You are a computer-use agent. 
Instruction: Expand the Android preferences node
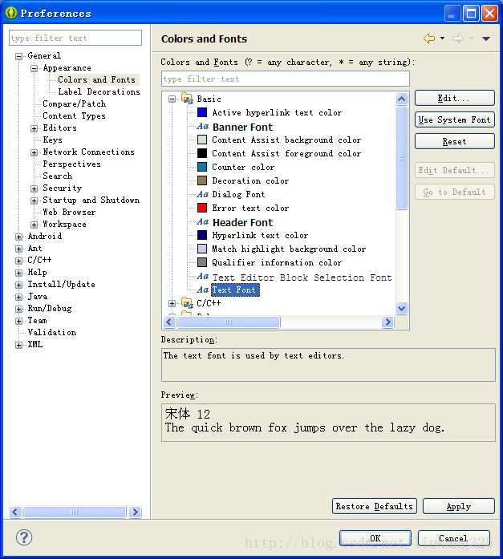pyautogui.click(x=19, y=237)
